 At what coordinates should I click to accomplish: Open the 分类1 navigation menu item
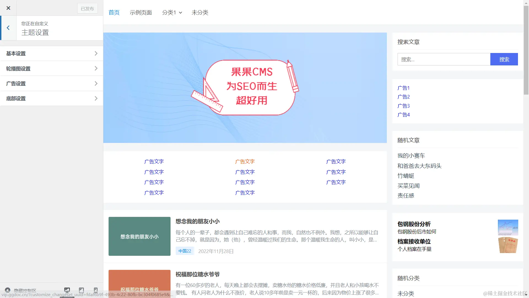tap(169, 12)
